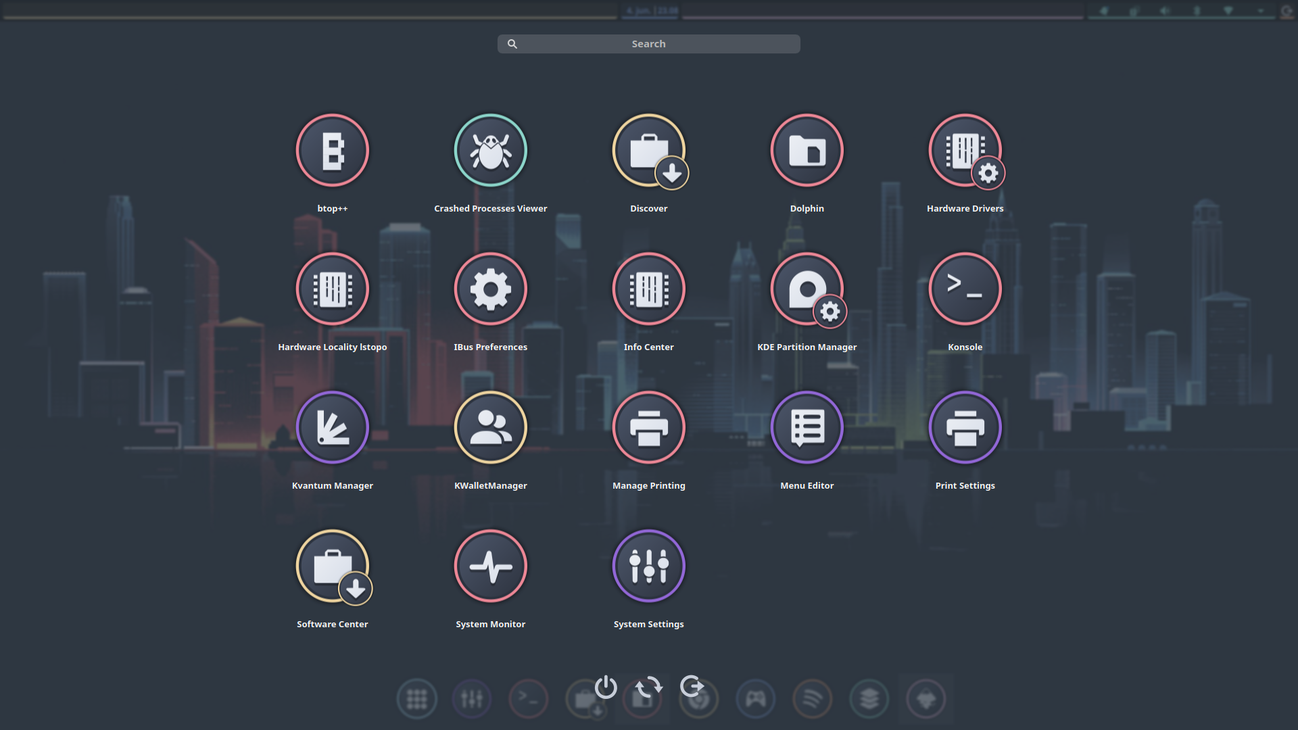This screenshot has width=1298, height=730.
Task: Open Kvantum Manager
Action: pyautogui.click(x=332, y=428)
